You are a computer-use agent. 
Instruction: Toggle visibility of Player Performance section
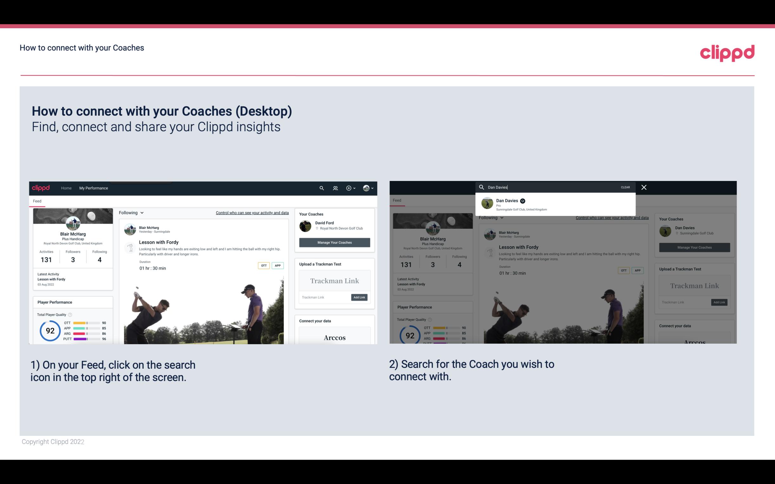coord(55,302)
